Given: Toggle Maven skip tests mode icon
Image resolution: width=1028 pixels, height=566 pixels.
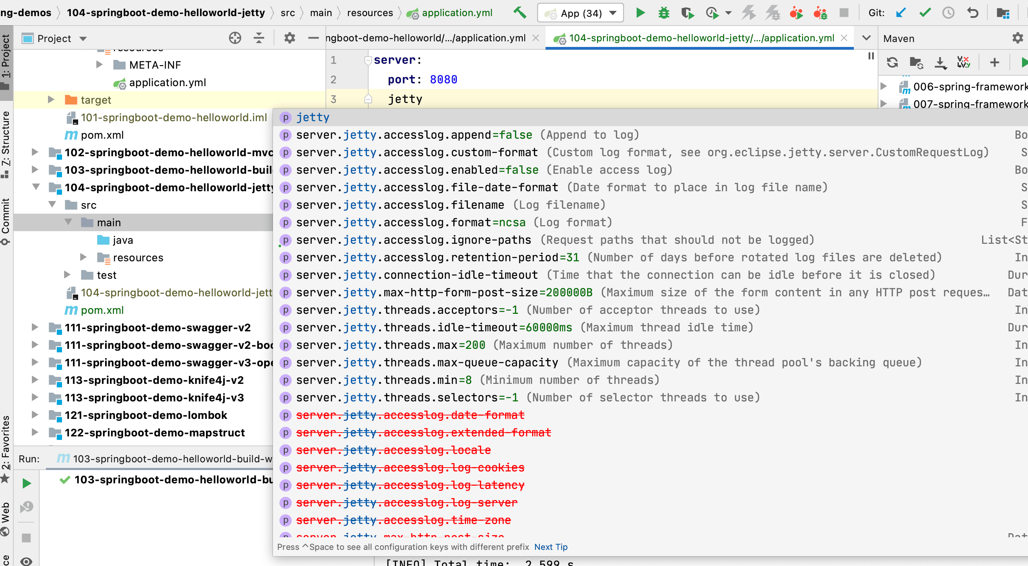Looking at the screenshot, I should [963, 63].
